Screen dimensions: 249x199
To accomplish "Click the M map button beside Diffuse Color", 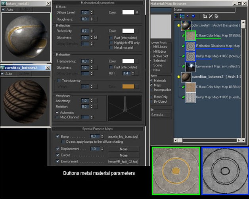I will 137,12.
